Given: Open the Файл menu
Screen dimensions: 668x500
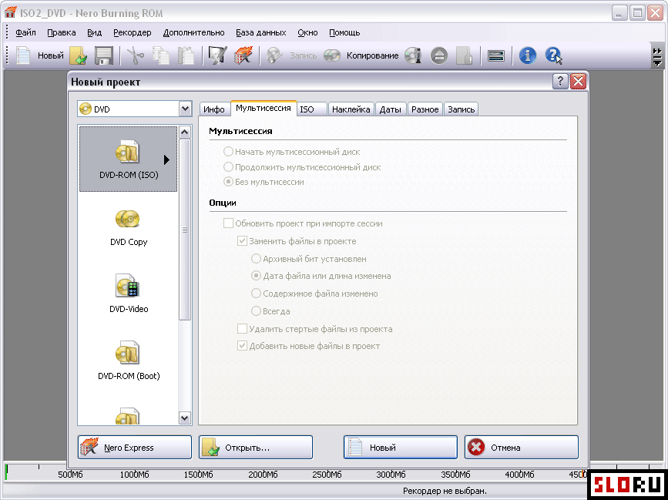Looking at the screenshot, I should tap(25, 32).
